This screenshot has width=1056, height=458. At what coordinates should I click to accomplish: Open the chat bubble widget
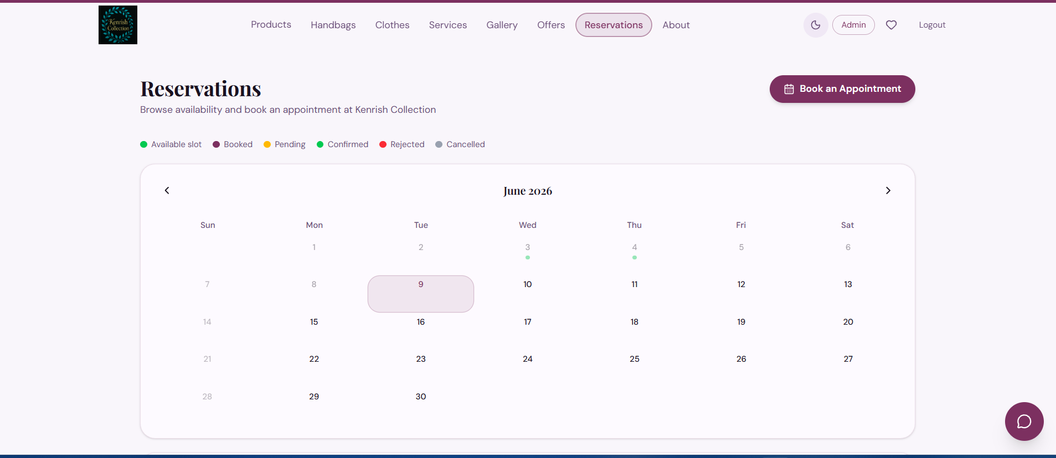(x=1024, y=421)
